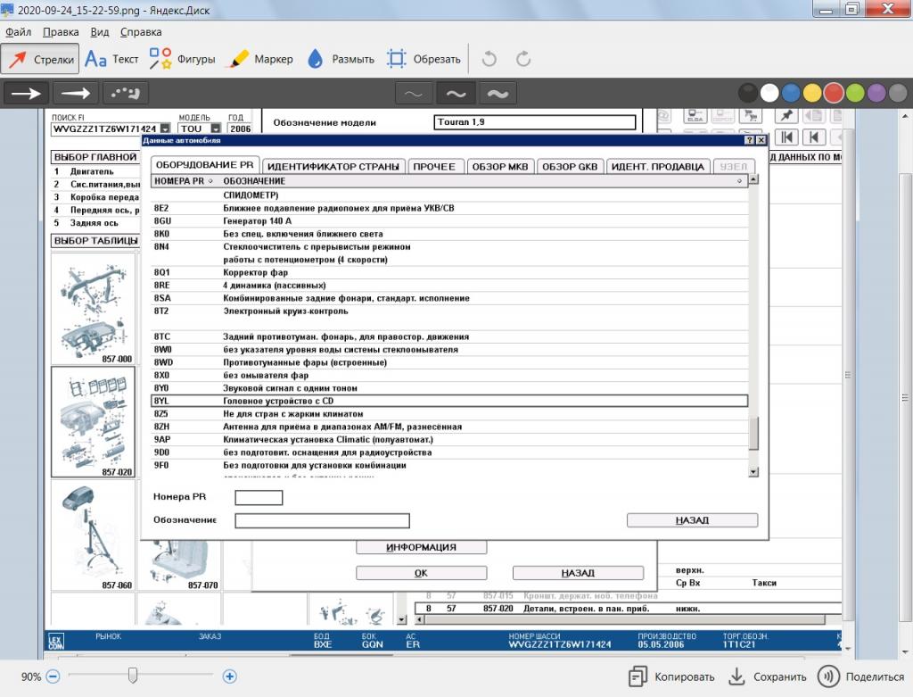Open the ОБЗОР GKB tab
This screenshot has height=697, width=913.
[x=570, y=167]
